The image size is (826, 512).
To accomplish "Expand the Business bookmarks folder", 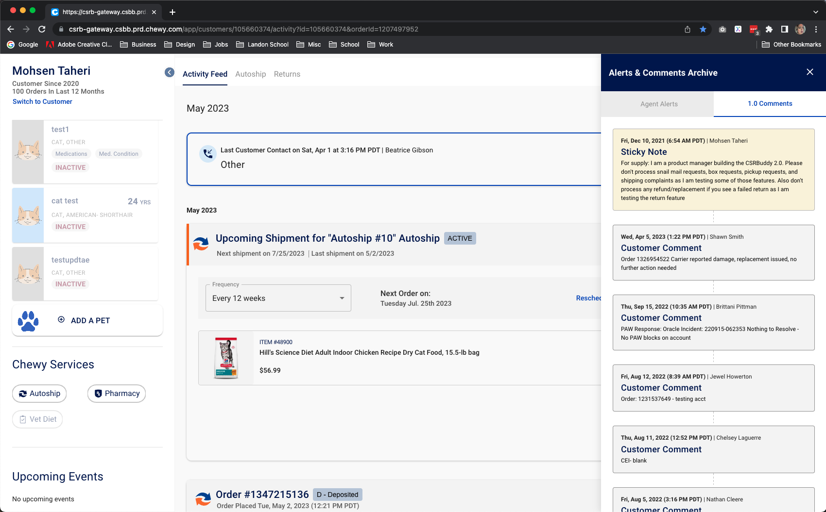I will [x=138, y=44].
